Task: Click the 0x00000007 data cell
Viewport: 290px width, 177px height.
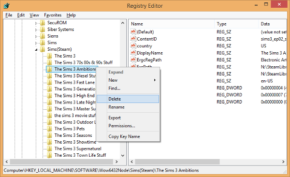Action: (x=274, y=95)
